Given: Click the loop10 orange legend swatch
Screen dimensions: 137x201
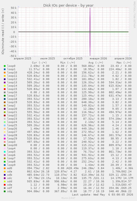Looking at the screenshot, I should 5,73.
